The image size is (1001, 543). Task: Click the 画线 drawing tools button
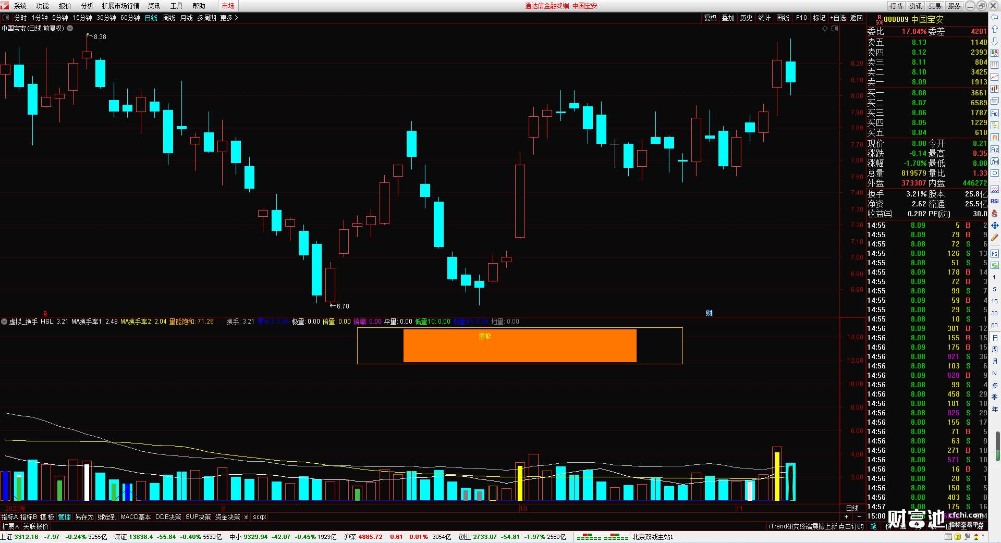click(783, 18)
